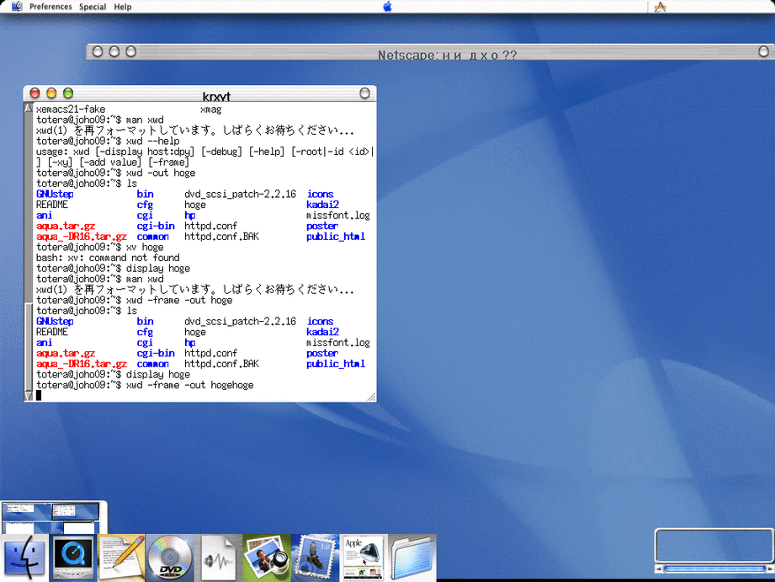775x582 pixels.
Task: Click the yellow minimize button on krxvt
Action: pos(51,93)
